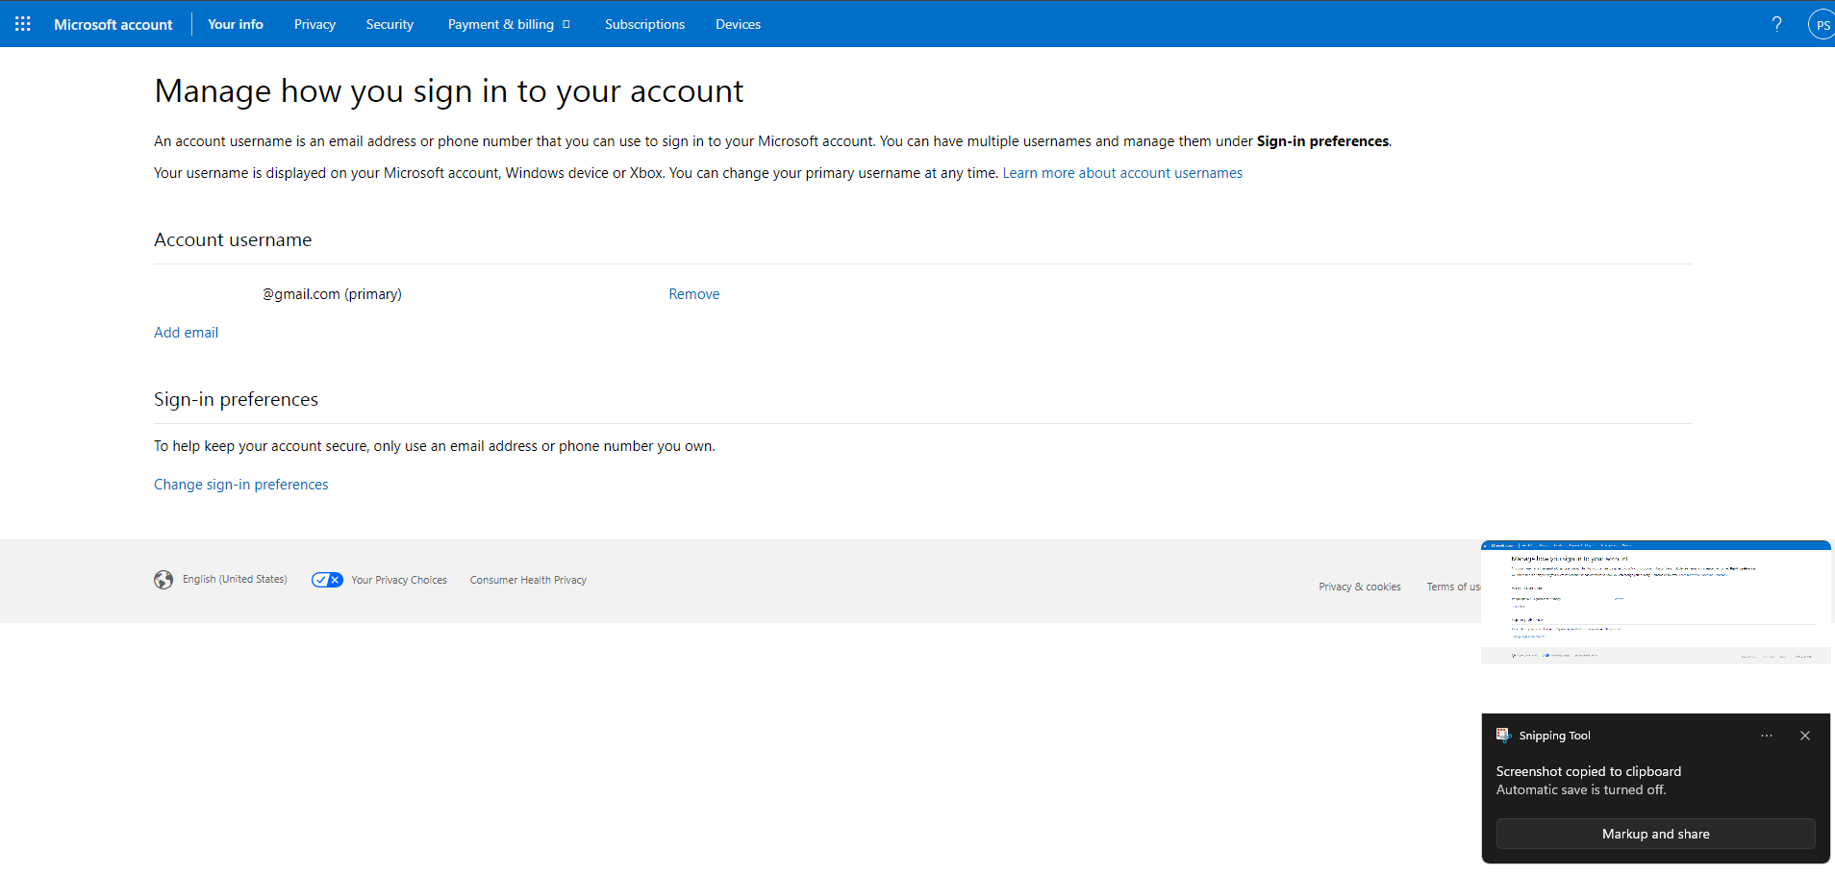Close the Snipping Tool notification
Image resolution: width=1835 pixels, height=875 pixels.
coord(1805,736)
